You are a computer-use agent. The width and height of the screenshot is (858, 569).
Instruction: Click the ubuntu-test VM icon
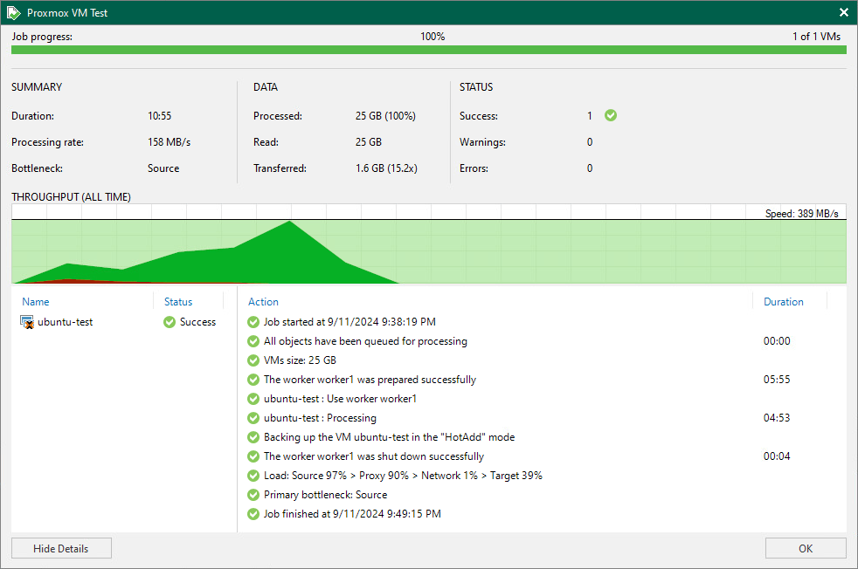tap(27, 322)
